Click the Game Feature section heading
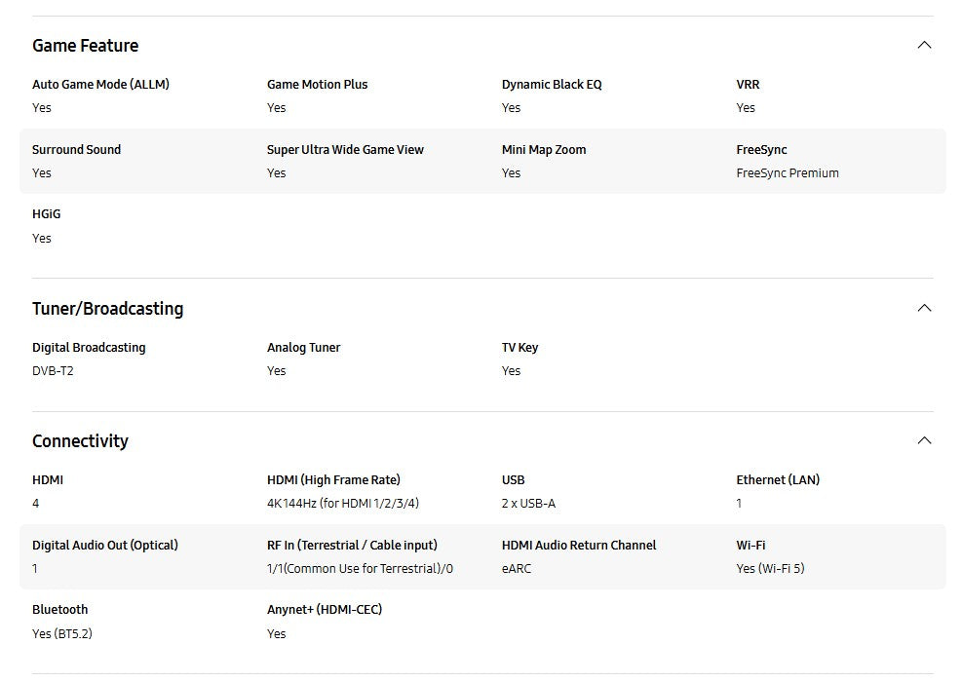This screenshot has height=682, width=962. [x=86, y=46]
